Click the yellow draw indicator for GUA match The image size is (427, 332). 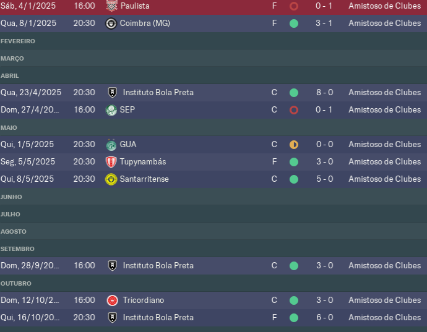pyautogui.click(x=294, y=145)
